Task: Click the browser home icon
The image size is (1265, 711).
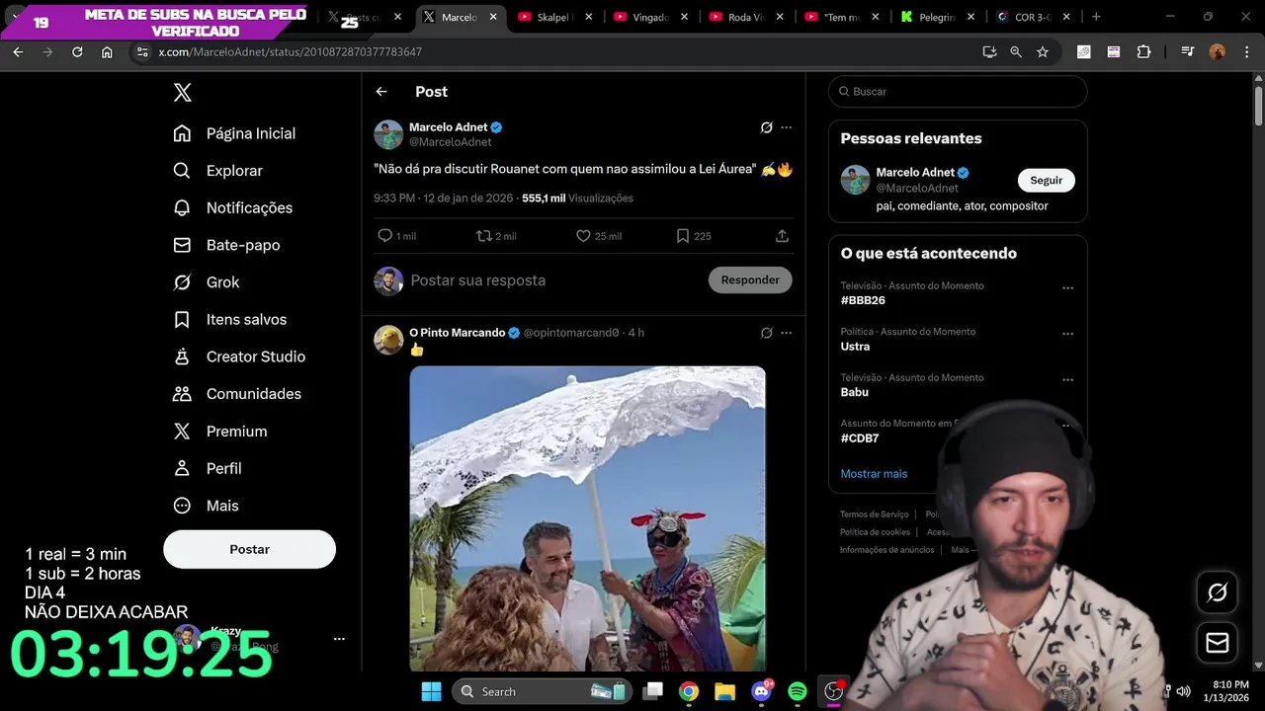Action: pyautogui.click(x=107, y=52)
